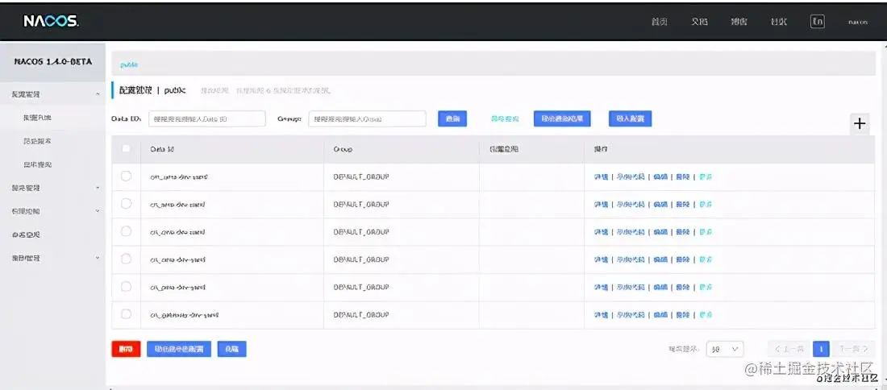Open 详情 for the third row
887x390 pixels.
click(601, 232)
